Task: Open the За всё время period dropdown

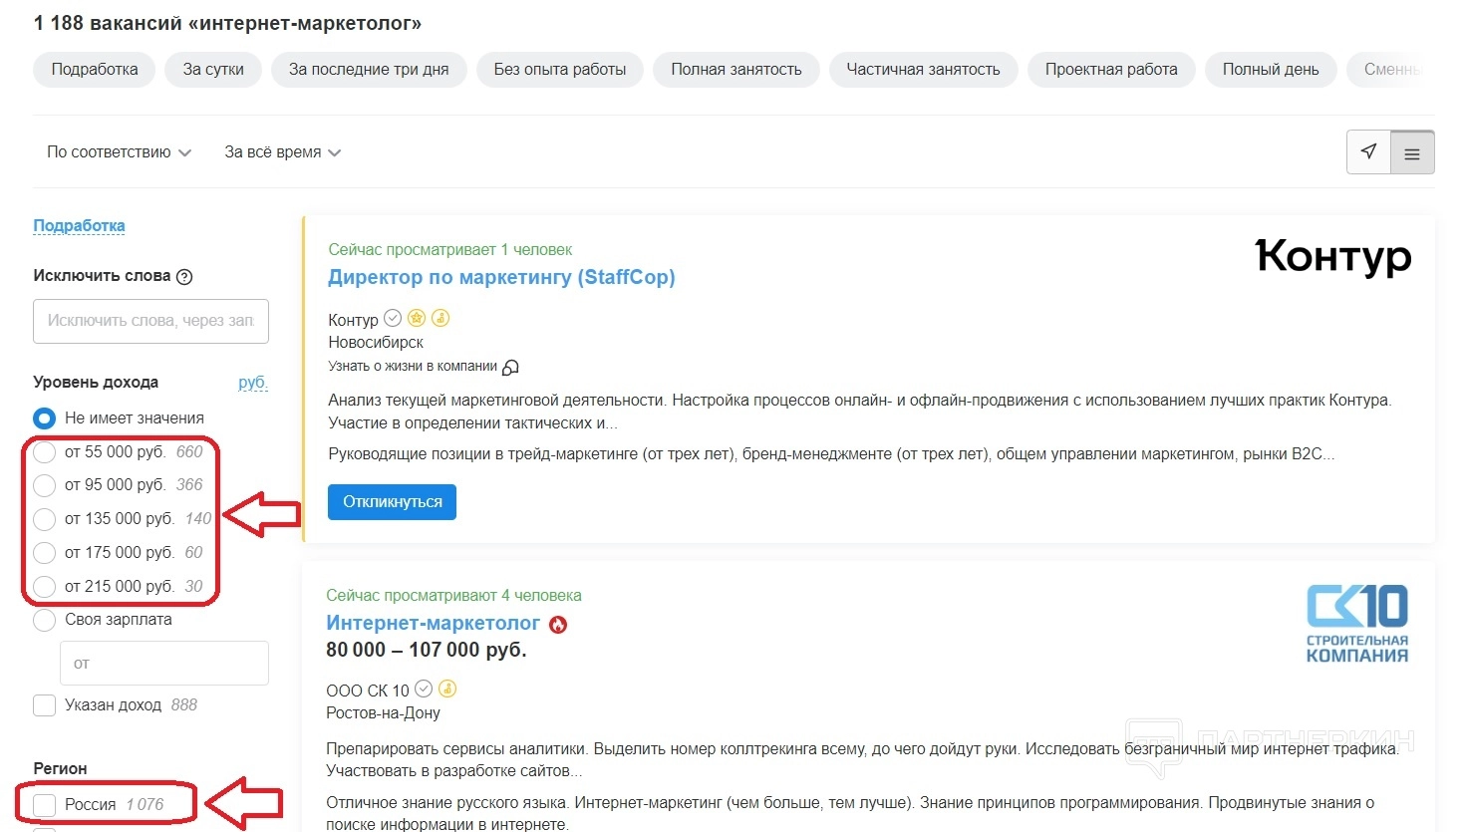Action: pyautogui.click(x=282, y=152)
